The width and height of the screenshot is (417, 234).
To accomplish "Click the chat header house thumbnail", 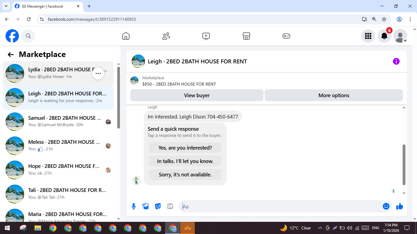I will [138, 61].
